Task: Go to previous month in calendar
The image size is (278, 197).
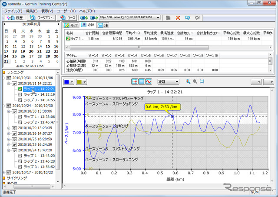Action: point(4,24)
